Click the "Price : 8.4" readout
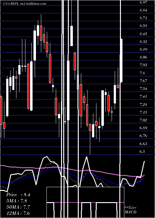 [x=18, y=195]
